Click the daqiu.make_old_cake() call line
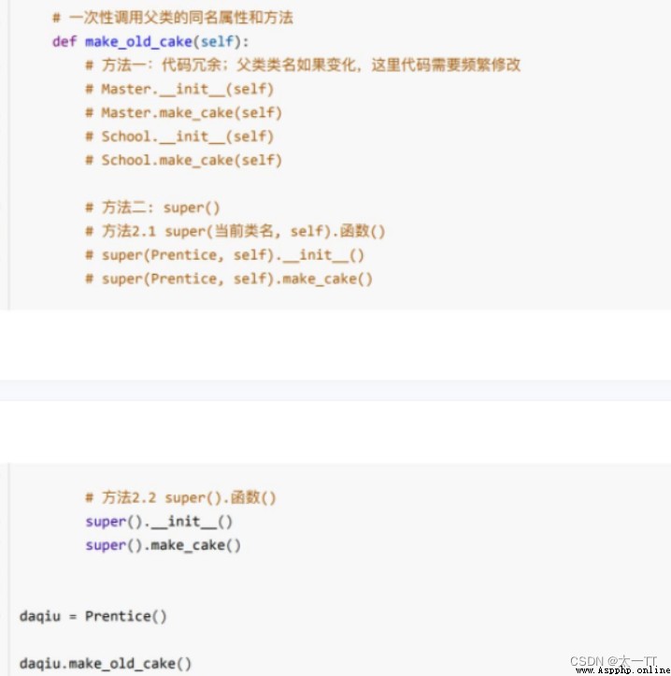The height and width of the screenshot is (676, 671). [x=106, y=663]
